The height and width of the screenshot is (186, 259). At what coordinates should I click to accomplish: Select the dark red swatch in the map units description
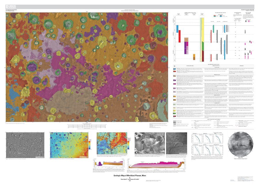coord(174,116)
